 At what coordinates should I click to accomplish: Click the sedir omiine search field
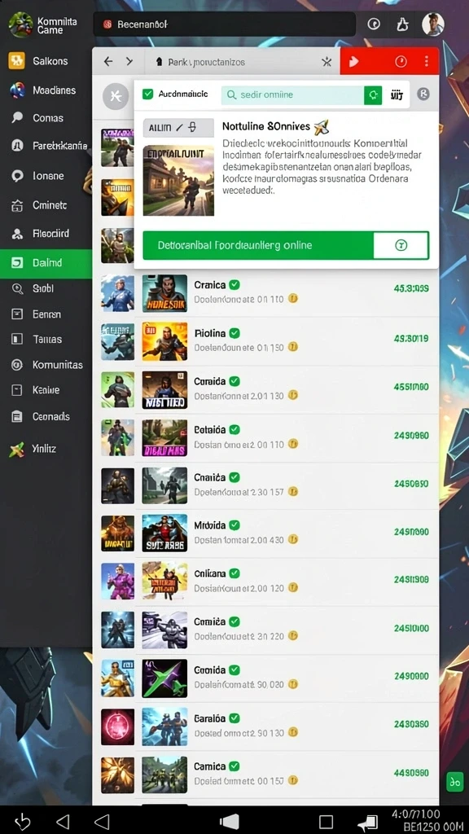tap(292, 95)
